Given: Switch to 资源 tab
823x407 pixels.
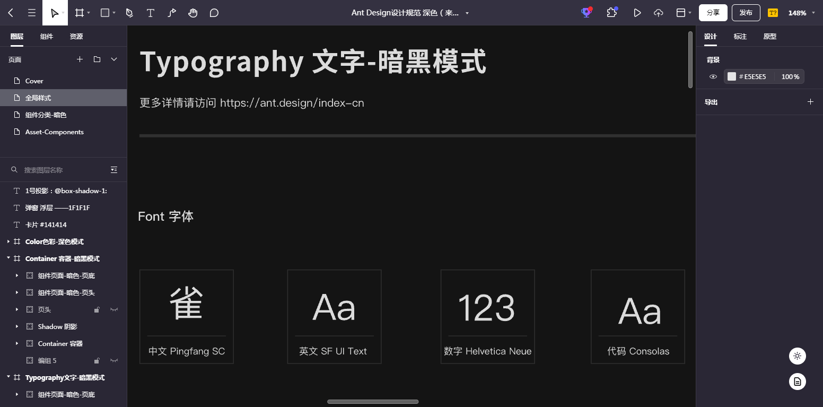Looking at the screenshot, I should pos(76,36).
